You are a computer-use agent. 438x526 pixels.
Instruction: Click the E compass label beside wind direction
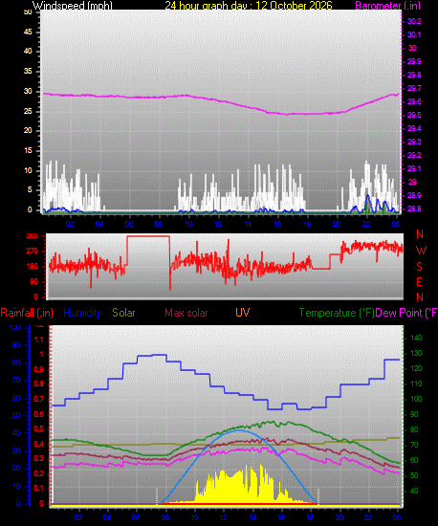tap(419, 282)
